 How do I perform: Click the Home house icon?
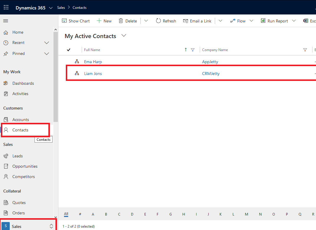pos(6,32)
